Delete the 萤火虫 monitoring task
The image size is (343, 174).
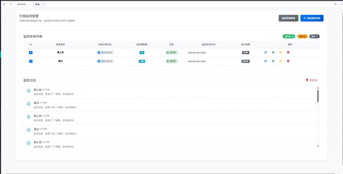coord(288,52)
